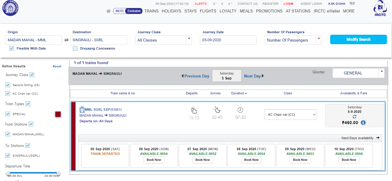
Task: Click Reset in Refine Results
Action: [57, 66]
